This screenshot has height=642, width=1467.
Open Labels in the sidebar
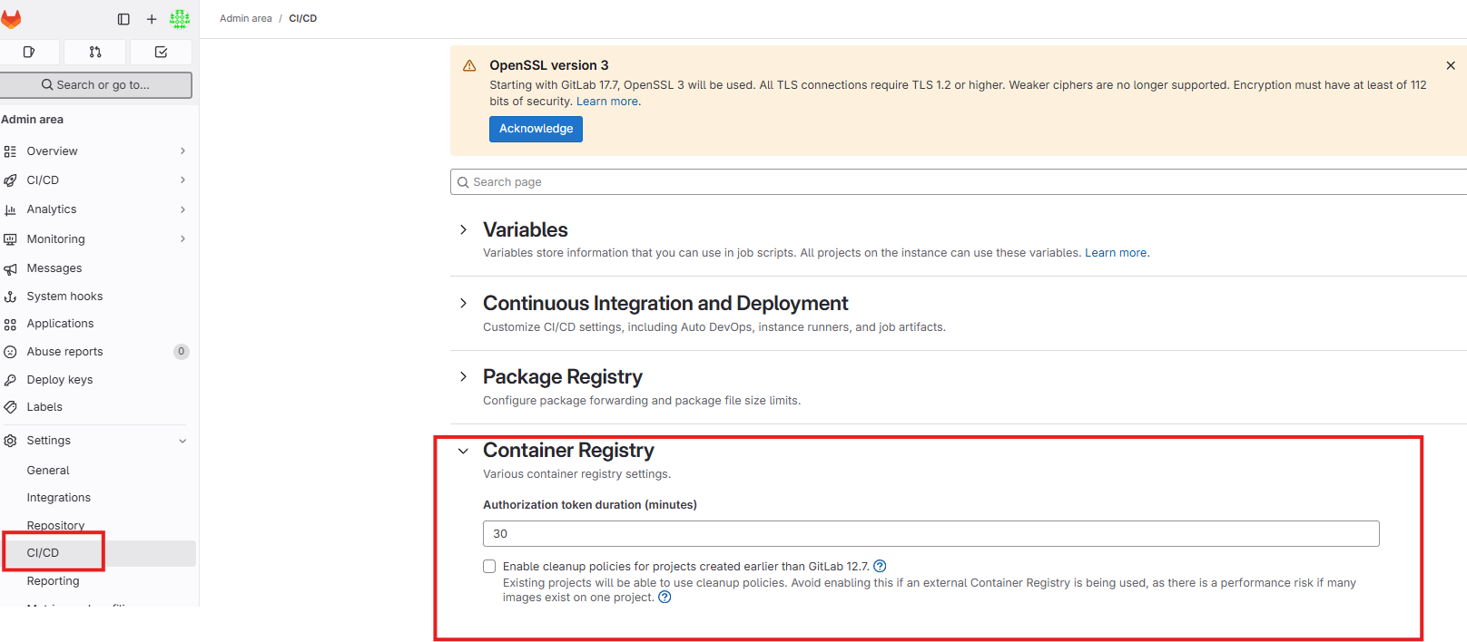[44, 407]
